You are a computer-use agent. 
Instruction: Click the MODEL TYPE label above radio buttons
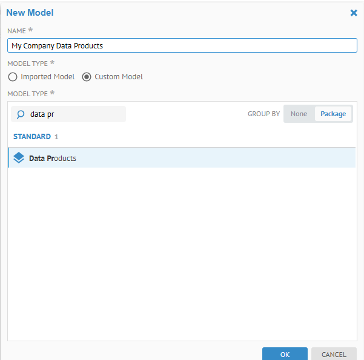(27, 63)
